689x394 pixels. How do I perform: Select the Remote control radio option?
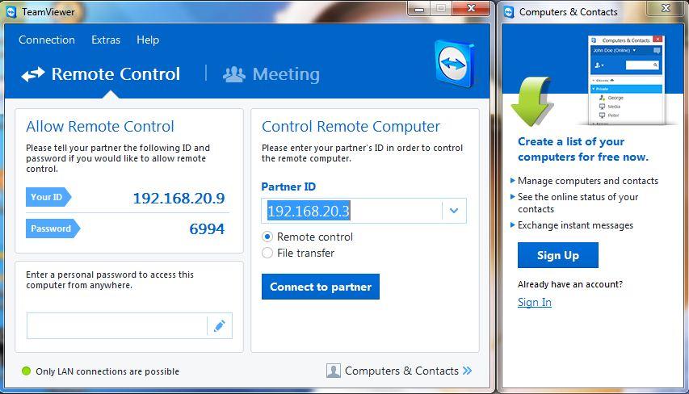(267, 237)
